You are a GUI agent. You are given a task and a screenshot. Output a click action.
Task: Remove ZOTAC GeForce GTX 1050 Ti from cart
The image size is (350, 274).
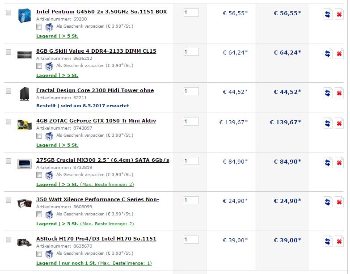point(339,123)
